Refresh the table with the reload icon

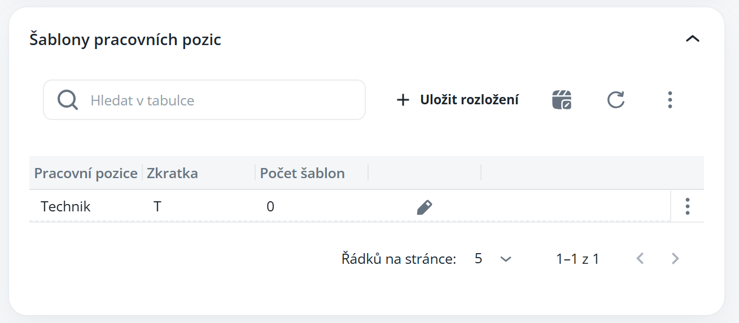615,100
